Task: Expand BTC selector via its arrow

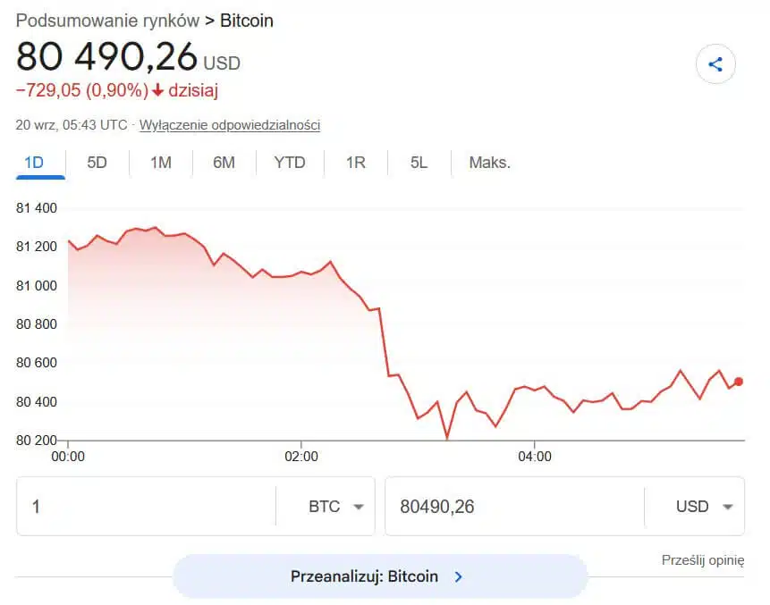Action: [x=359, y=507]
